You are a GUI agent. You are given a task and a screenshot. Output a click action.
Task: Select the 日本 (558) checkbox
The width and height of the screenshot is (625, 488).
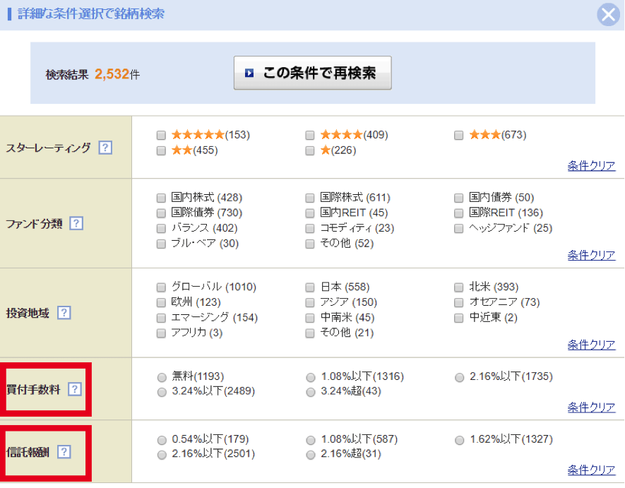(x=310, y=287)
